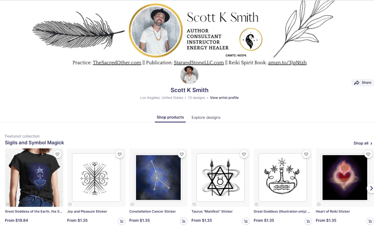374x234 pixels.
Task: Select the Shop products tab
Action: tap(170, 117)
